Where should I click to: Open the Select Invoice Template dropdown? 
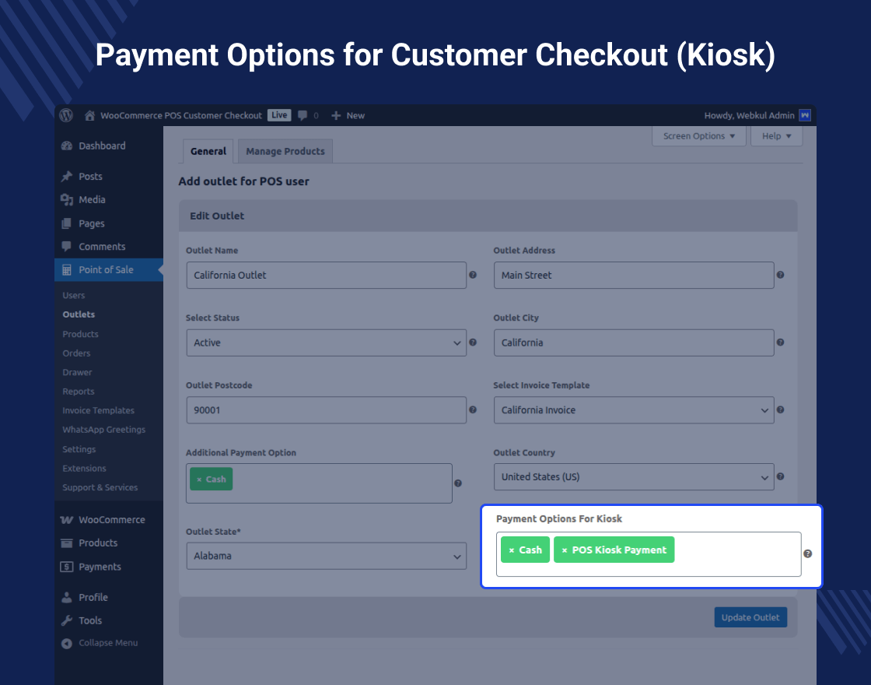point(634,409)
